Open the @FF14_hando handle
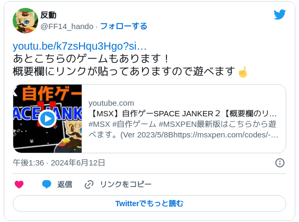Viewport: 299px width, 222px height. point(67,26)
